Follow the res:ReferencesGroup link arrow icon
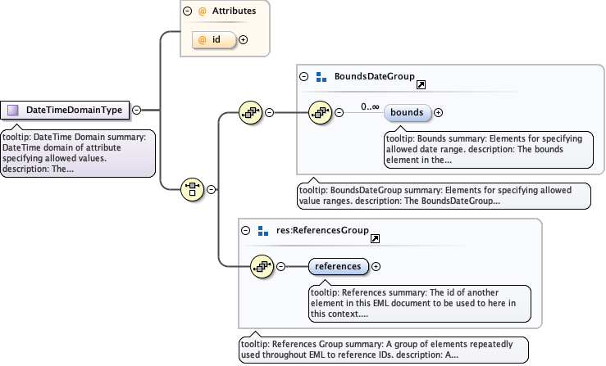Viewport: 606px width, 366px height. pyautogui.click(x=375, y=238)
